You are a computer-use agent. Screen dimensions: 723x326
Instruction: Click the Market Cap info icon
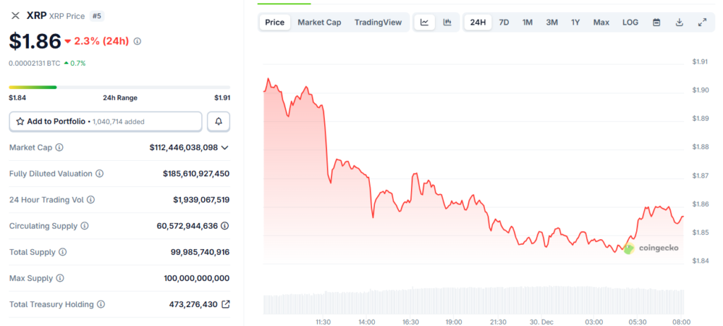coord(59,147)
